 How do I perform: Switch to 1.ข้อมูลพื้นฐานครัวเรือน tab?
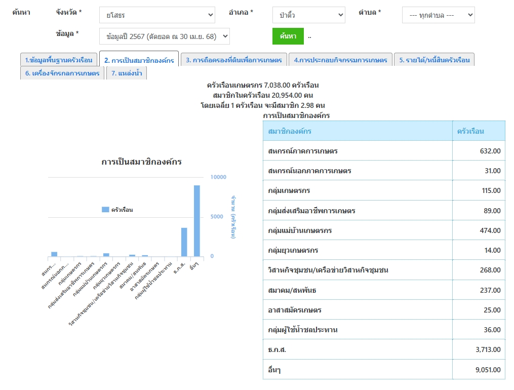(x=59, y=60)
